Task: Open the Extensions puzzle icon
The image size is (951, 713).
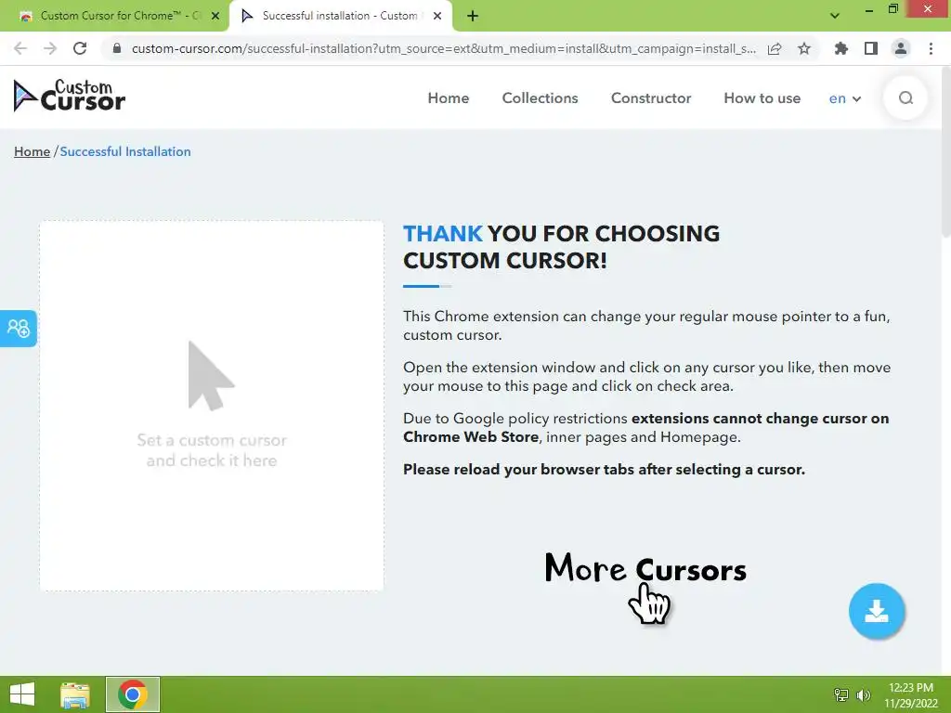Action: click(x=841, y=48)
